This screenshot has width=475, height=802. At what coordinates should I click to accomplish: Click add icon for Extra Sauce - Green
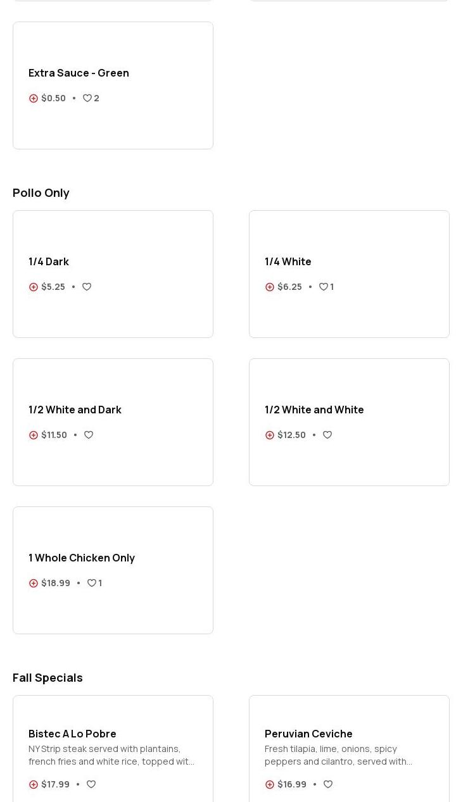[34, 98]
